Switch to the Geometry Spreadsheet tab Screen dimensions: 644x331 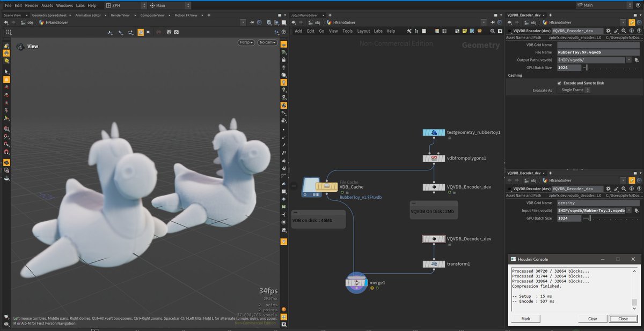tap(49, 15)
